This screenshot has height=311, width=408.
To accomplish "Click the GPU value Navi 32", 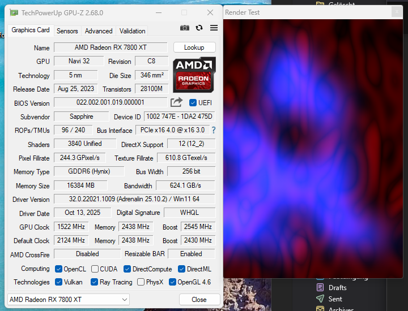I will pos(79,61).
